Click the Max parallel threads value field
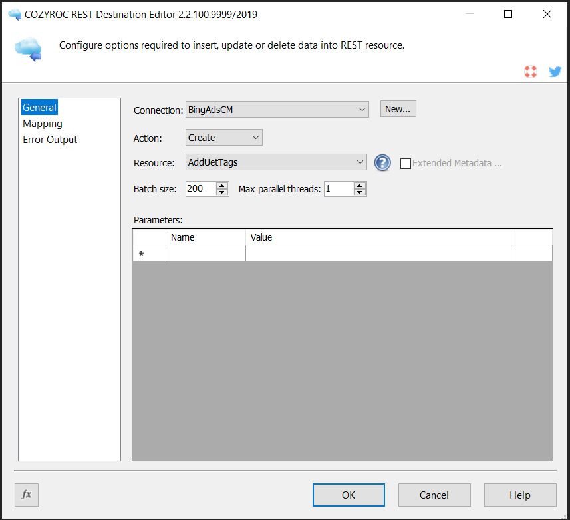The width and height of the screenshot is (570, 520). pyautogui.click(x=339, y=189)
